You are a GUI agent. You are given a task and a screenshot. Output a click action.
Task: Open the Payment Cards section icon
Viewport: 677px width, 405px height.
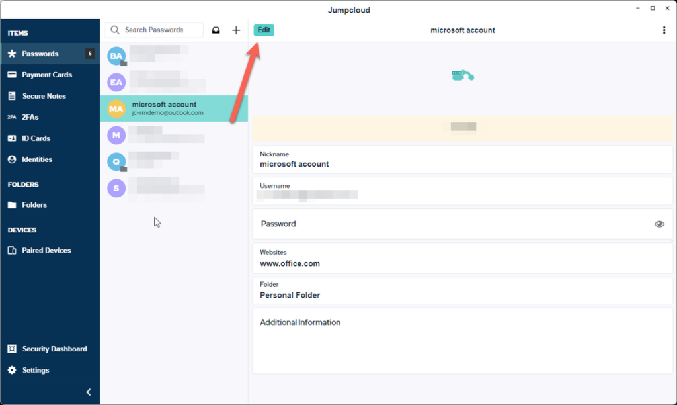coord(12,74)
